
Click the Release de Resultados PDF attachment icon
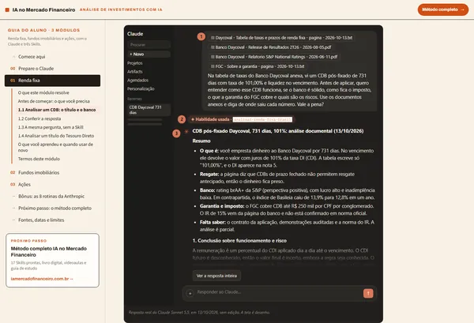pos(213,47)
